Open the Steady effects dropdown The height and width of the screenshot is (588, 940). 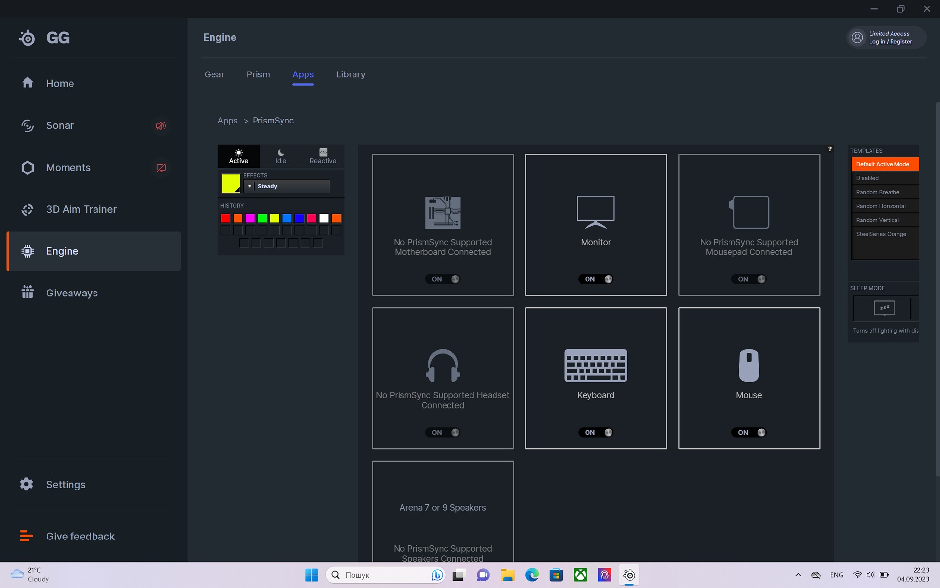287,186
